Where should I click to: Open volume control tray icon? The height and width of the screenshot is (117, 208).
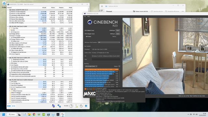point(196,114)
